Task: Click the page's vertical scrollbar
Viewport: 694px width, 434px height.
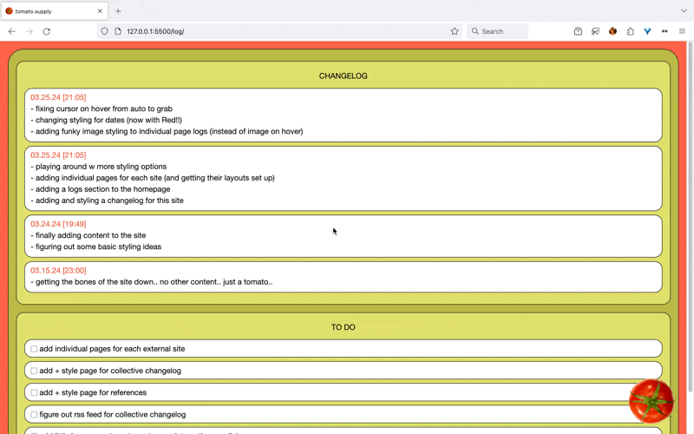Action: [690, 217]
